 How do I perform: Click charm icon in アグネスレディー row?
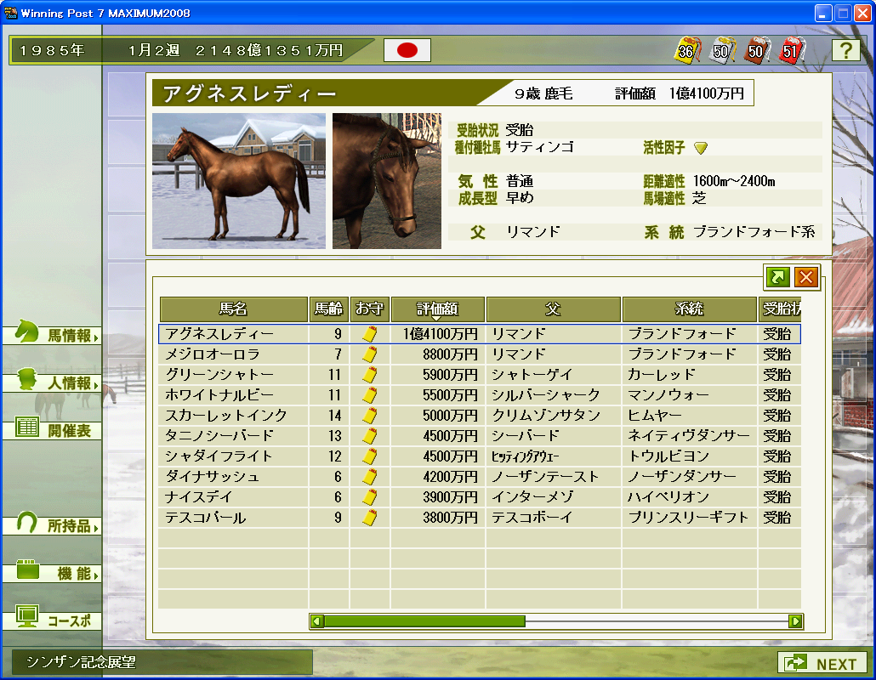(x=369, y=334)
